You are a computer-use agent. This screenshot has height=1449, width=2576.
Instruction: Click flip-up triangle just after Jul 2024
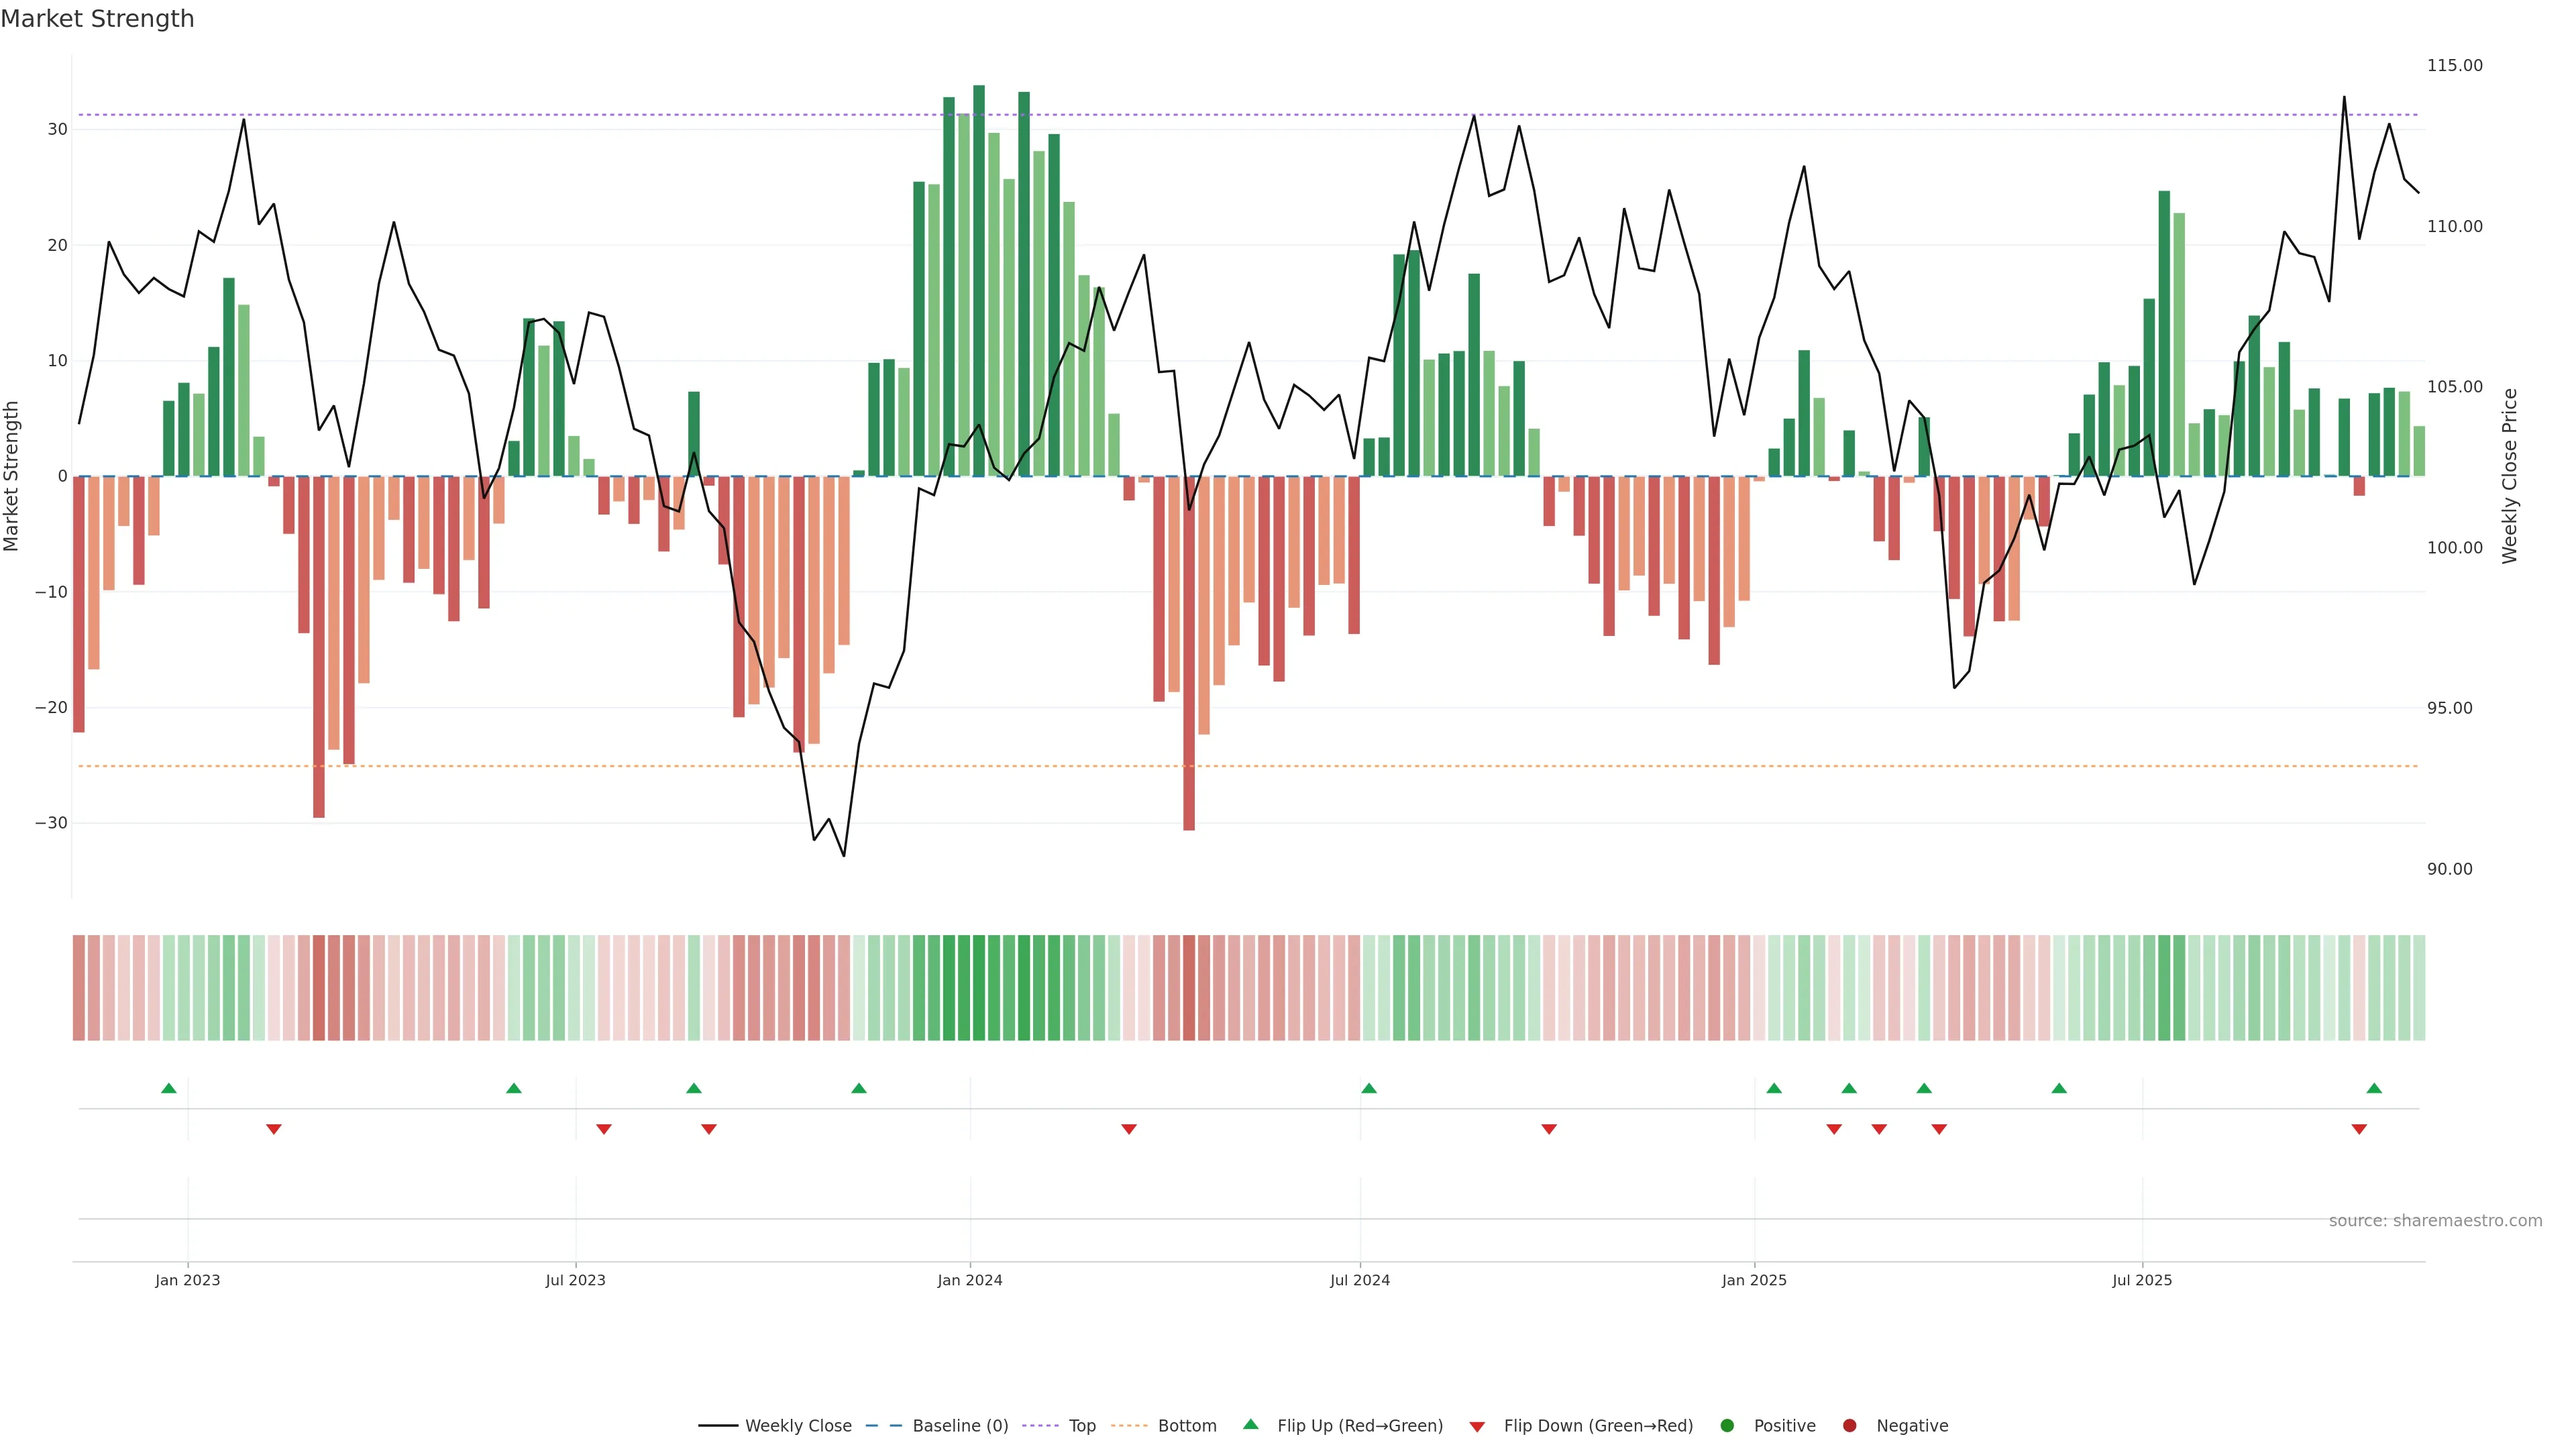click(x=1369, y=1088)
